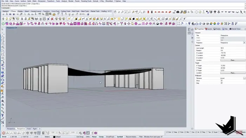Click the paintbrush icon

point(177,19)
